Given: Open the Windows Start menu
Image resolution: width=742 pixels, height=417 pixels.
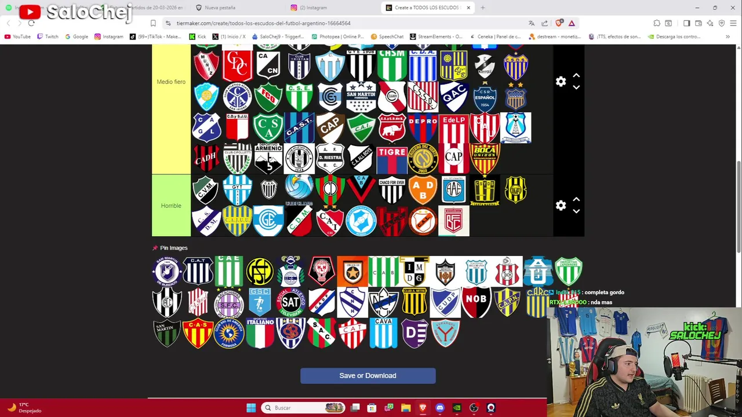Looking at the screenshot, I should [x=251, y=408].
